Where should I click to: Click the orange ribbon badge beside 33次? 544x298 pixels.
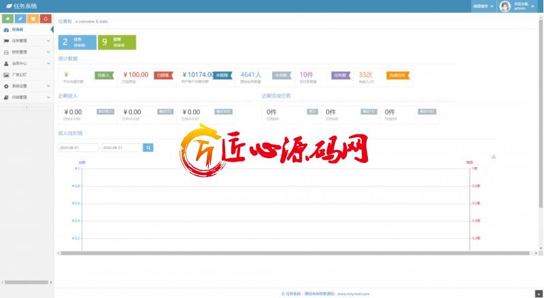click(x=398, y=75)
